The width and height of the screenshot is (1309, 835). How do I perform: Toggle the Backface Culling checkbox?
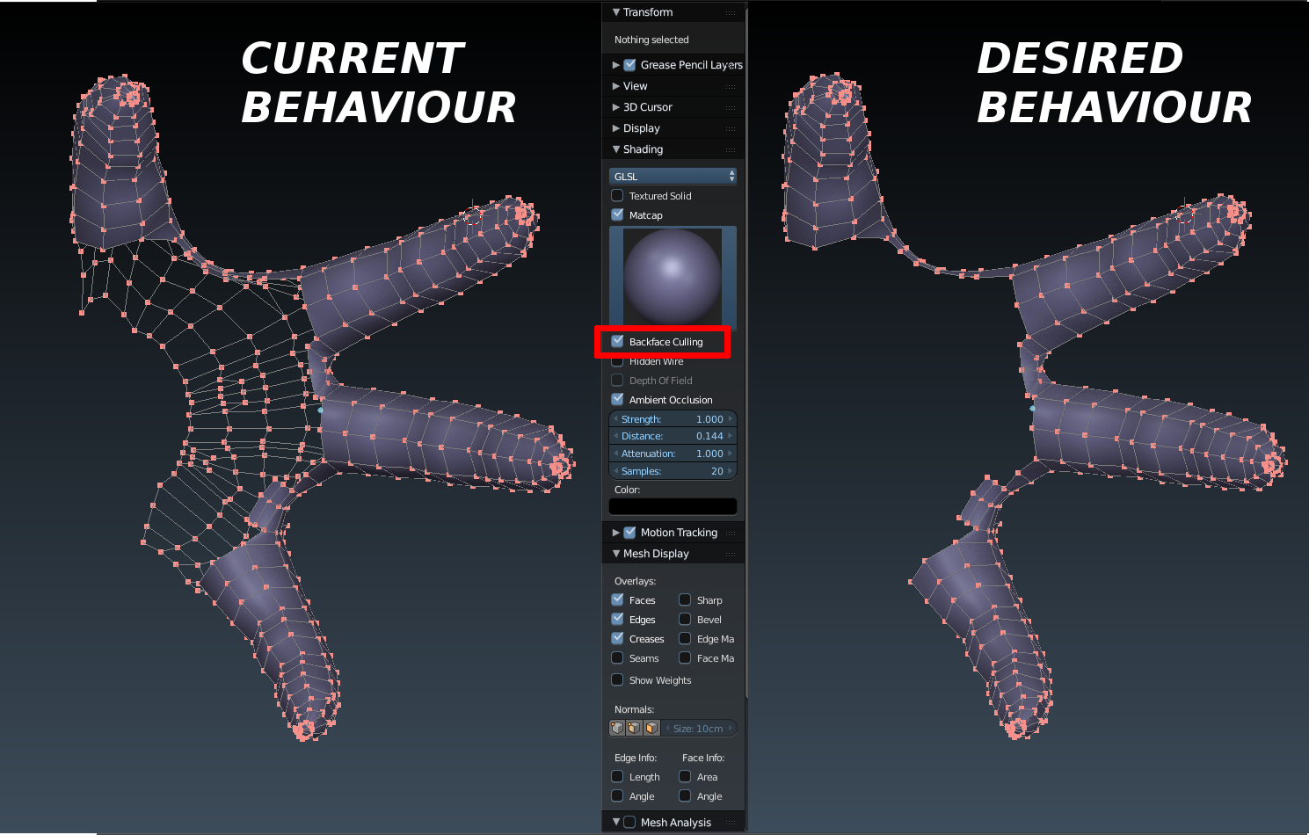coord(617,341)
